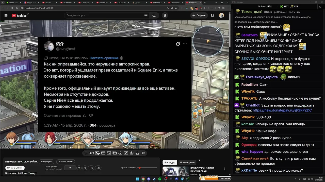Click the Показать оригинал link
The image size is (325, 182).
point(104,58)
